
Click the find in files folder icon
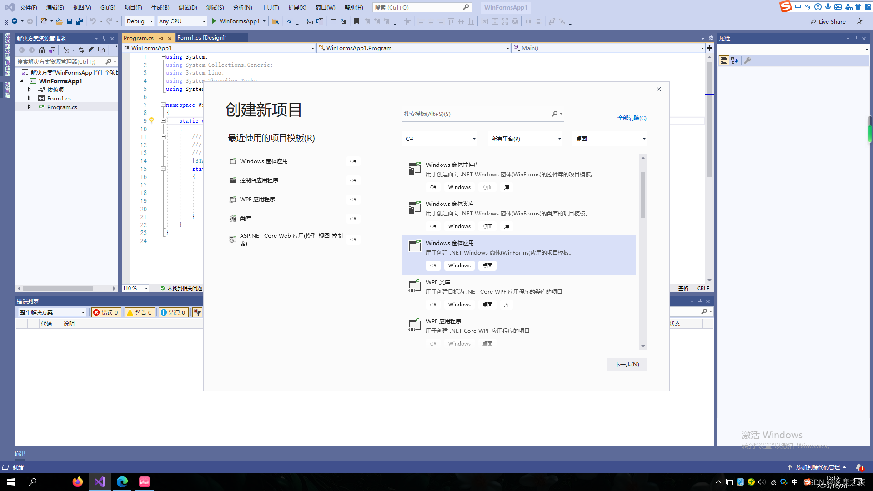(276, 21)
